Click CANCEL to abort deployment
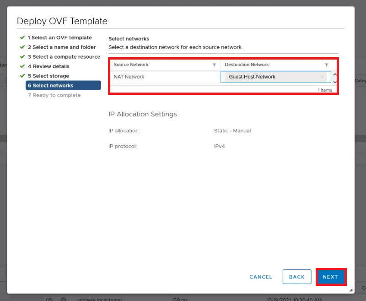 point(261,277)
